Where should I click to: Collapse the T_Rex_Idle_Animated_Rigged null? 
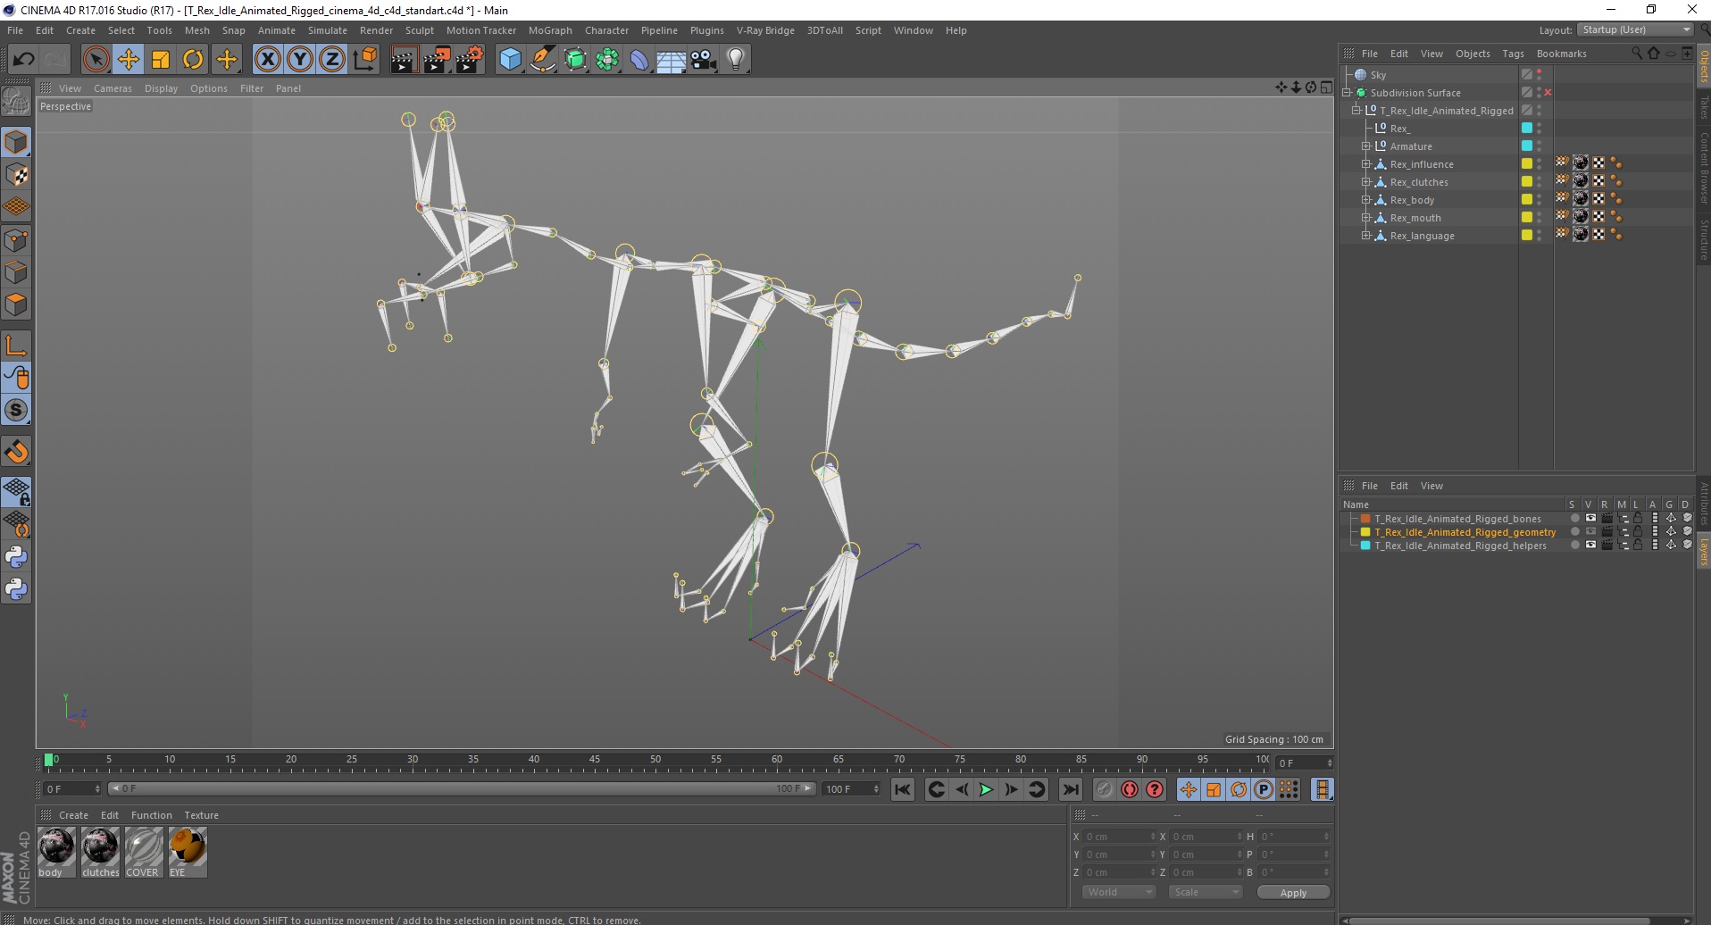pos(1356,111)
